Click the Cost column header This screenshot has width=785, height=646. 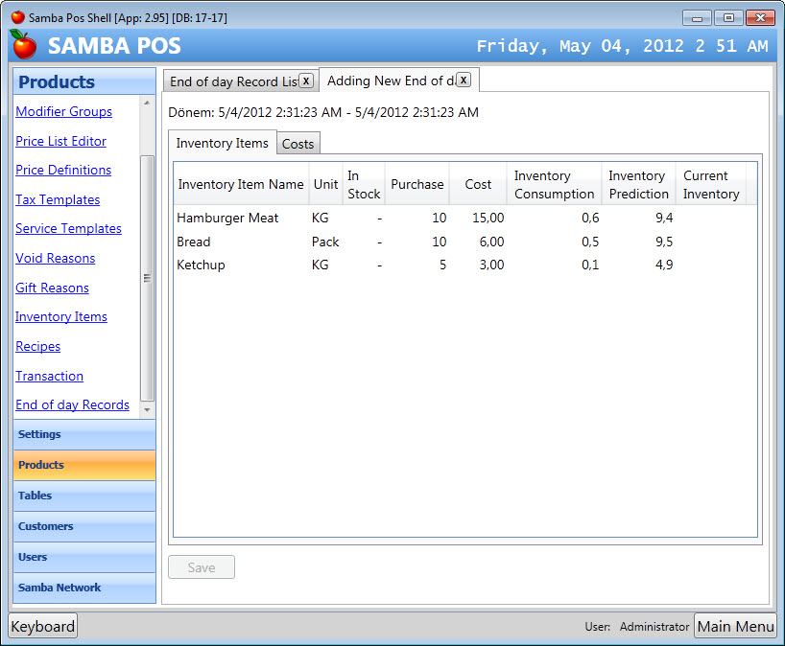pos(478,184)
